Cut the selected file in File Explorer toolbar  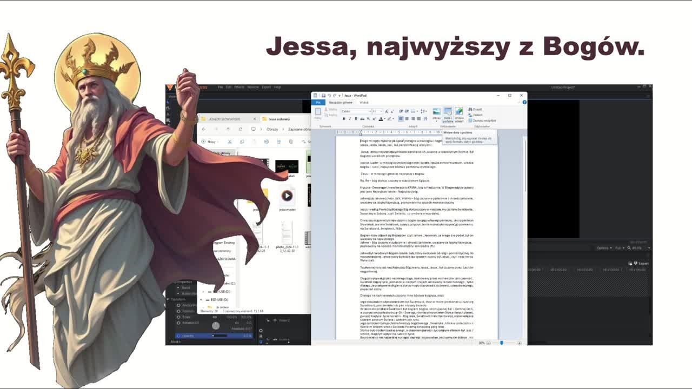pos(229,142)
